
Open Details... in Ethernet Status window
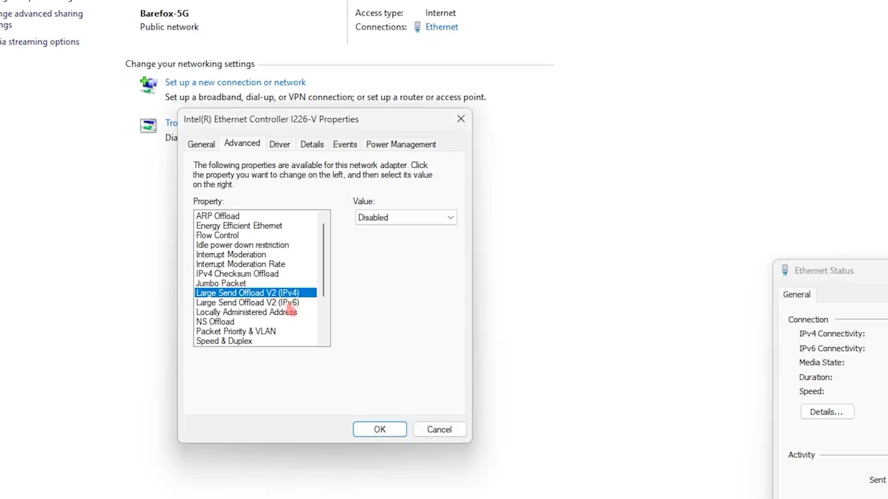point(827,412)
